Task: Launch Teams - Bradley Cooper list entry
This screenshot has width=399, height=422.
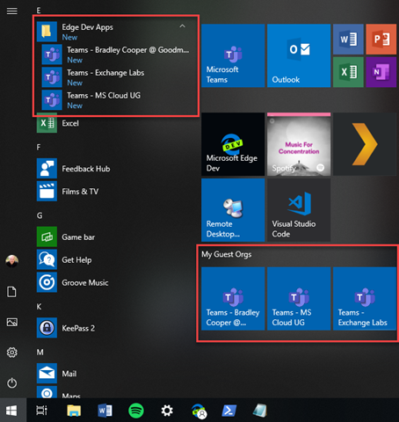Action: point(116,55)
